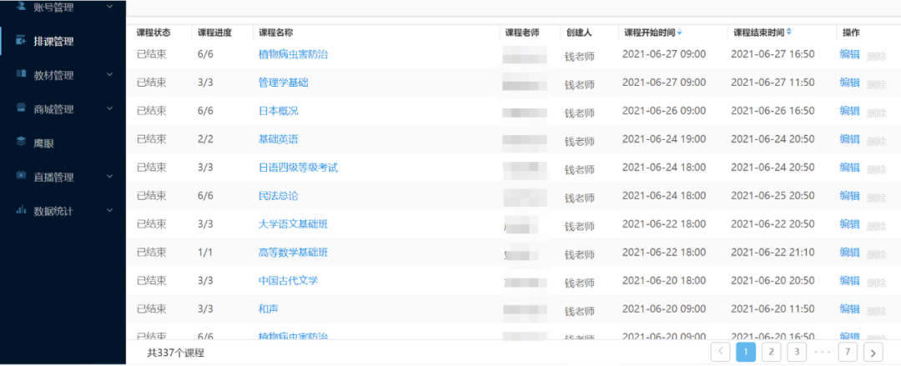Open course 中国古代文学
The image size is (901, 366).
tap(289, 280)
